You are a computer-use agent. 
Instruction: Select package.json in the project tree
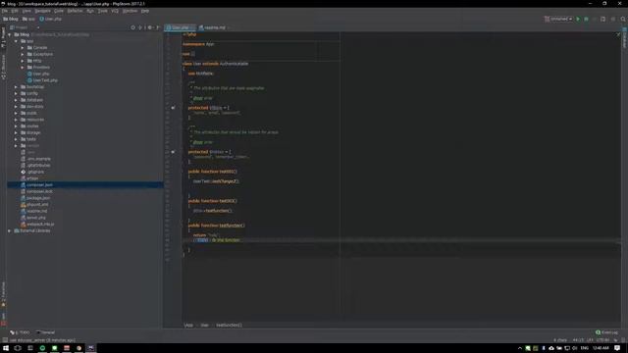(35, 198)
